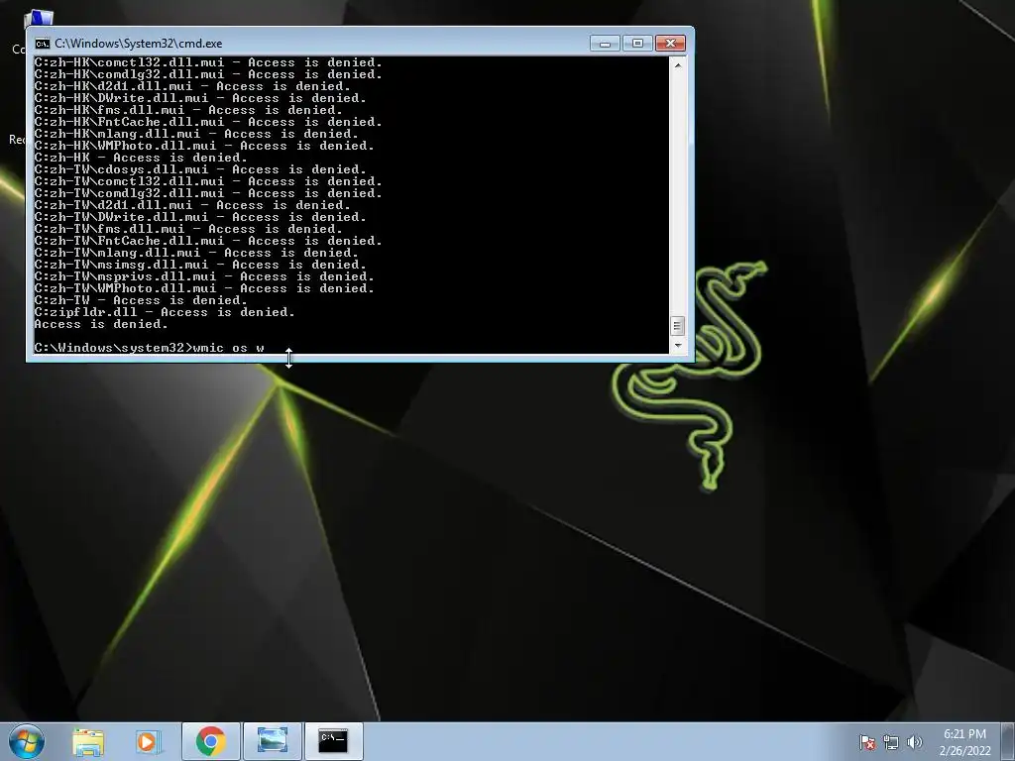
Task: Open the Action Center flag icon
Action: (866, 742)
